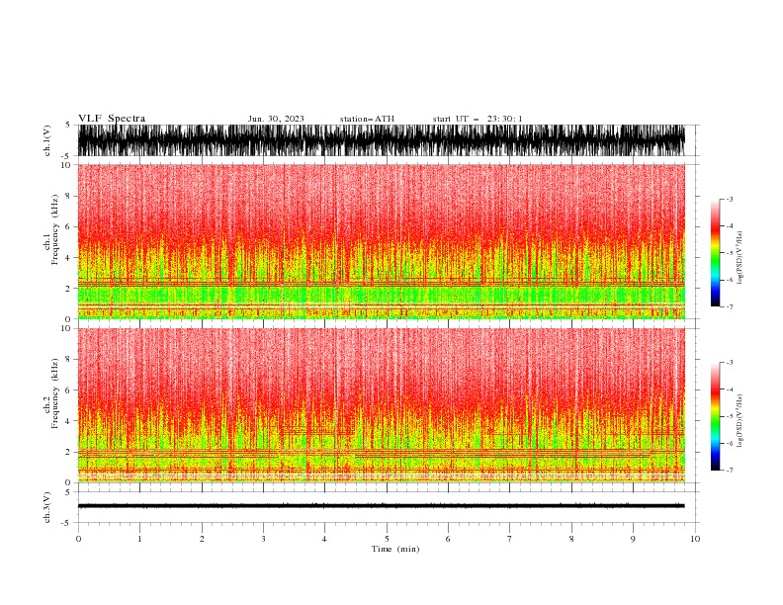
Task: Click the 'ch.1(V)' waveform axis label
Action: pos(47,140)
